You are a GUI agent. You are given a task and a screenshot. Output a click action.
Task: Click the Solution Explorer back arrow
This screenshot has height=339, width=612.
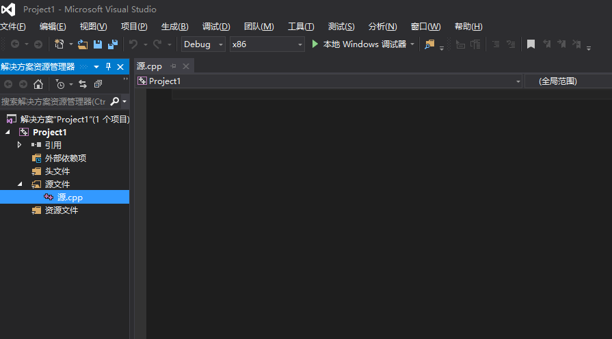click(x=8, y=84)
